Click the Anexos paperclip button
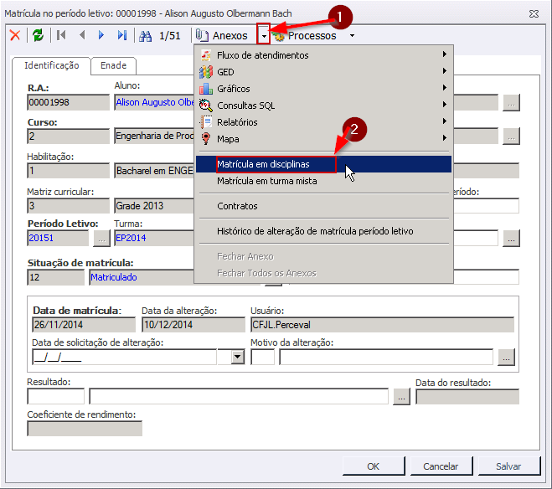 pyautogui.click(x=222, y=35)
